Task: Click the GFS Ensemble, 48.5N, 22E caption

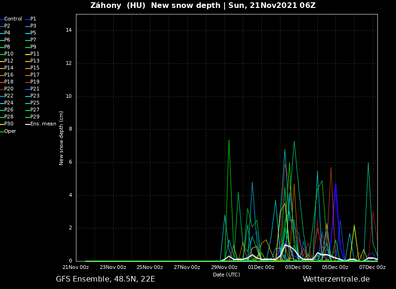Action: tap(105, 279)
